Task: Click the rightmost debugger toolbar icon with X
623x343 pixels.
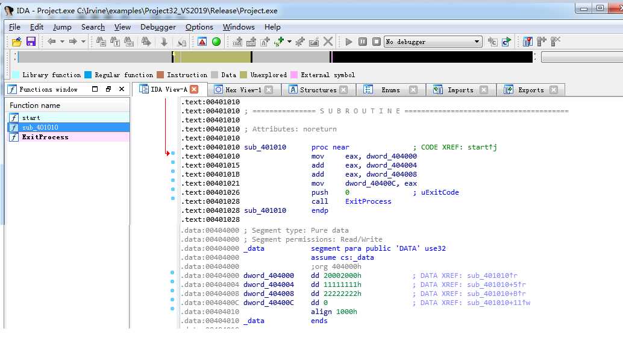Action: pos(555,42)
